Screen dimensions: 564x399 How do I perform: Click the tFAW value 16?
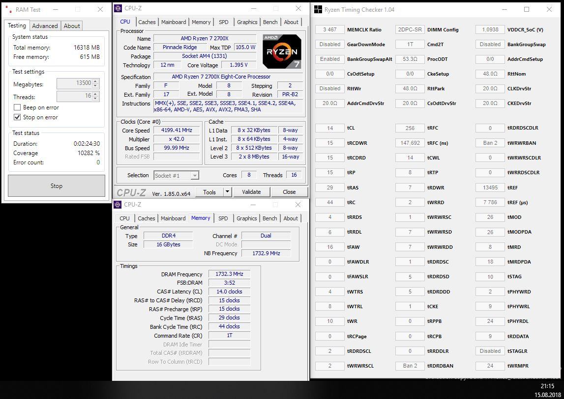[330, 247]
